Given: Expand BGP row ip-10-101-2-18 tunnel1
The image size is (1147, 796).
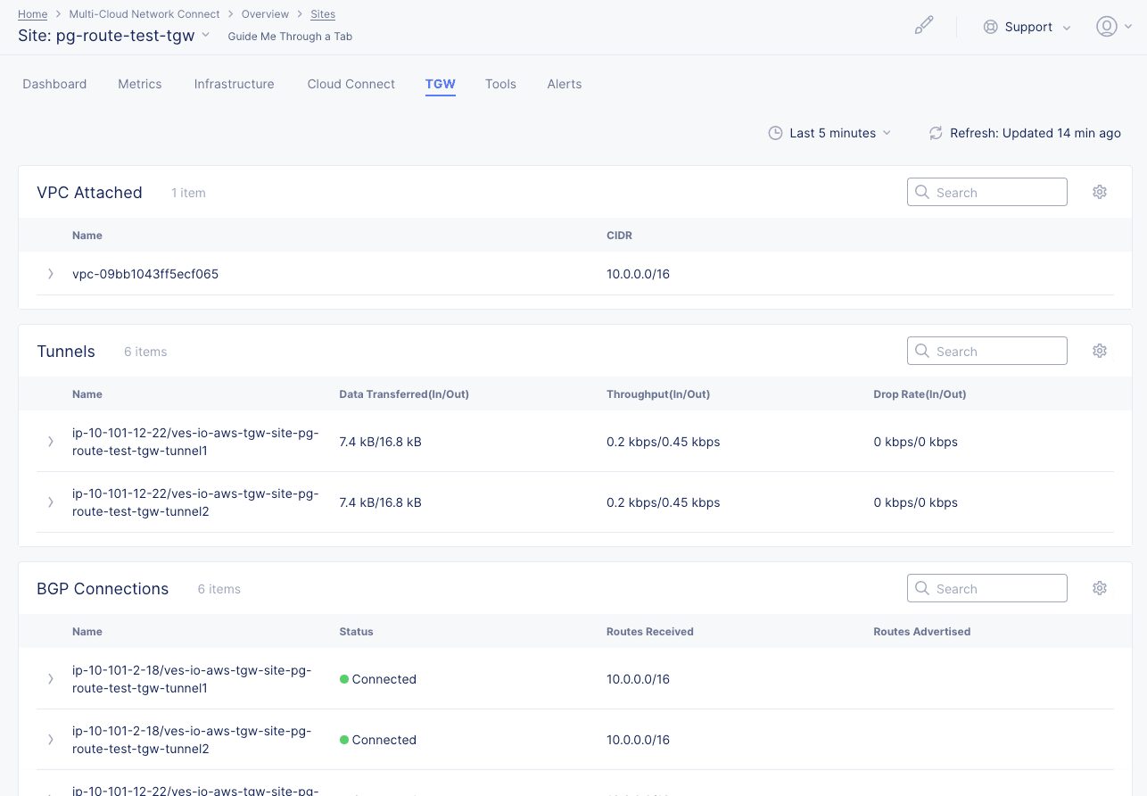Looking at the screenshot, I should tap(51, 679).
